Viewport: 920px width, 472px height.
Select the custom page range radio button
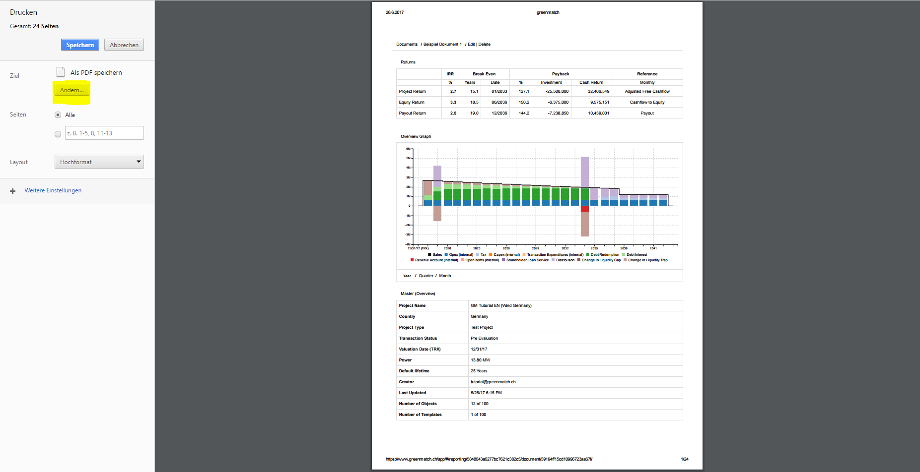[58, 134]
